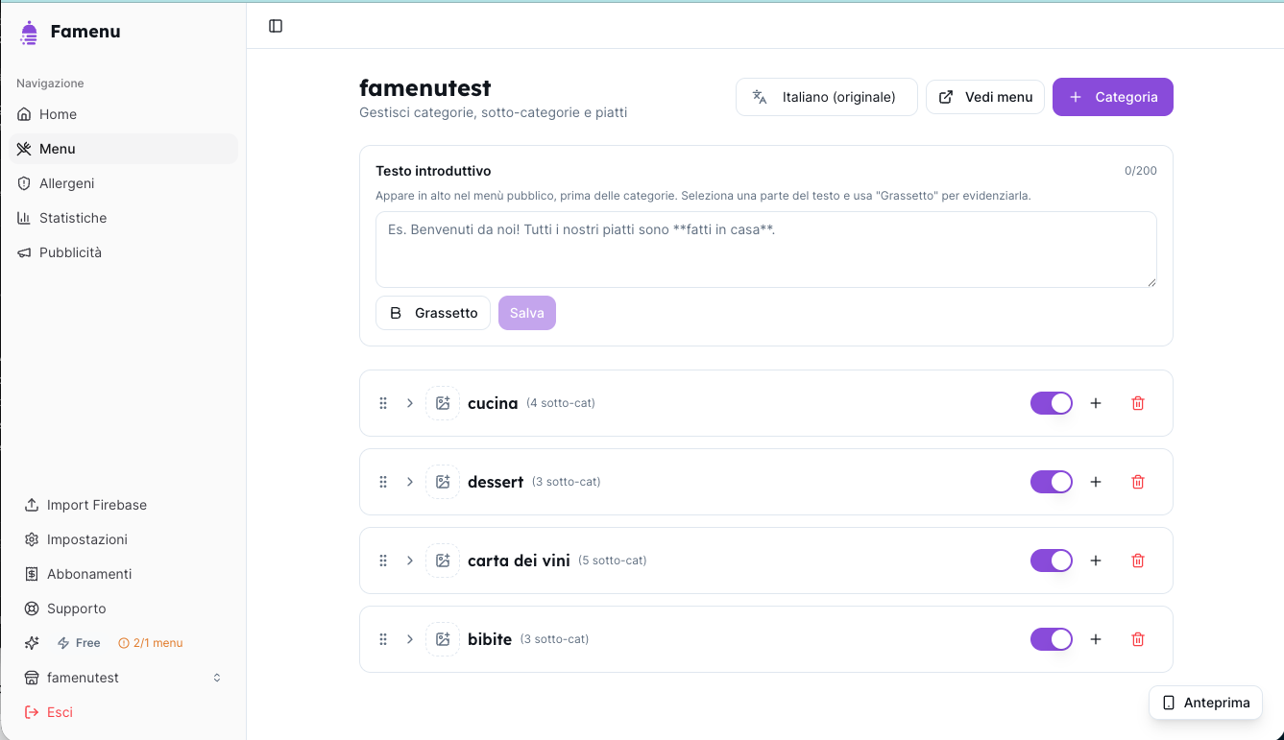Add sub-category to bibite with plus icon
Viewport: 1284px width, 740px height.
coord(1096,639)
